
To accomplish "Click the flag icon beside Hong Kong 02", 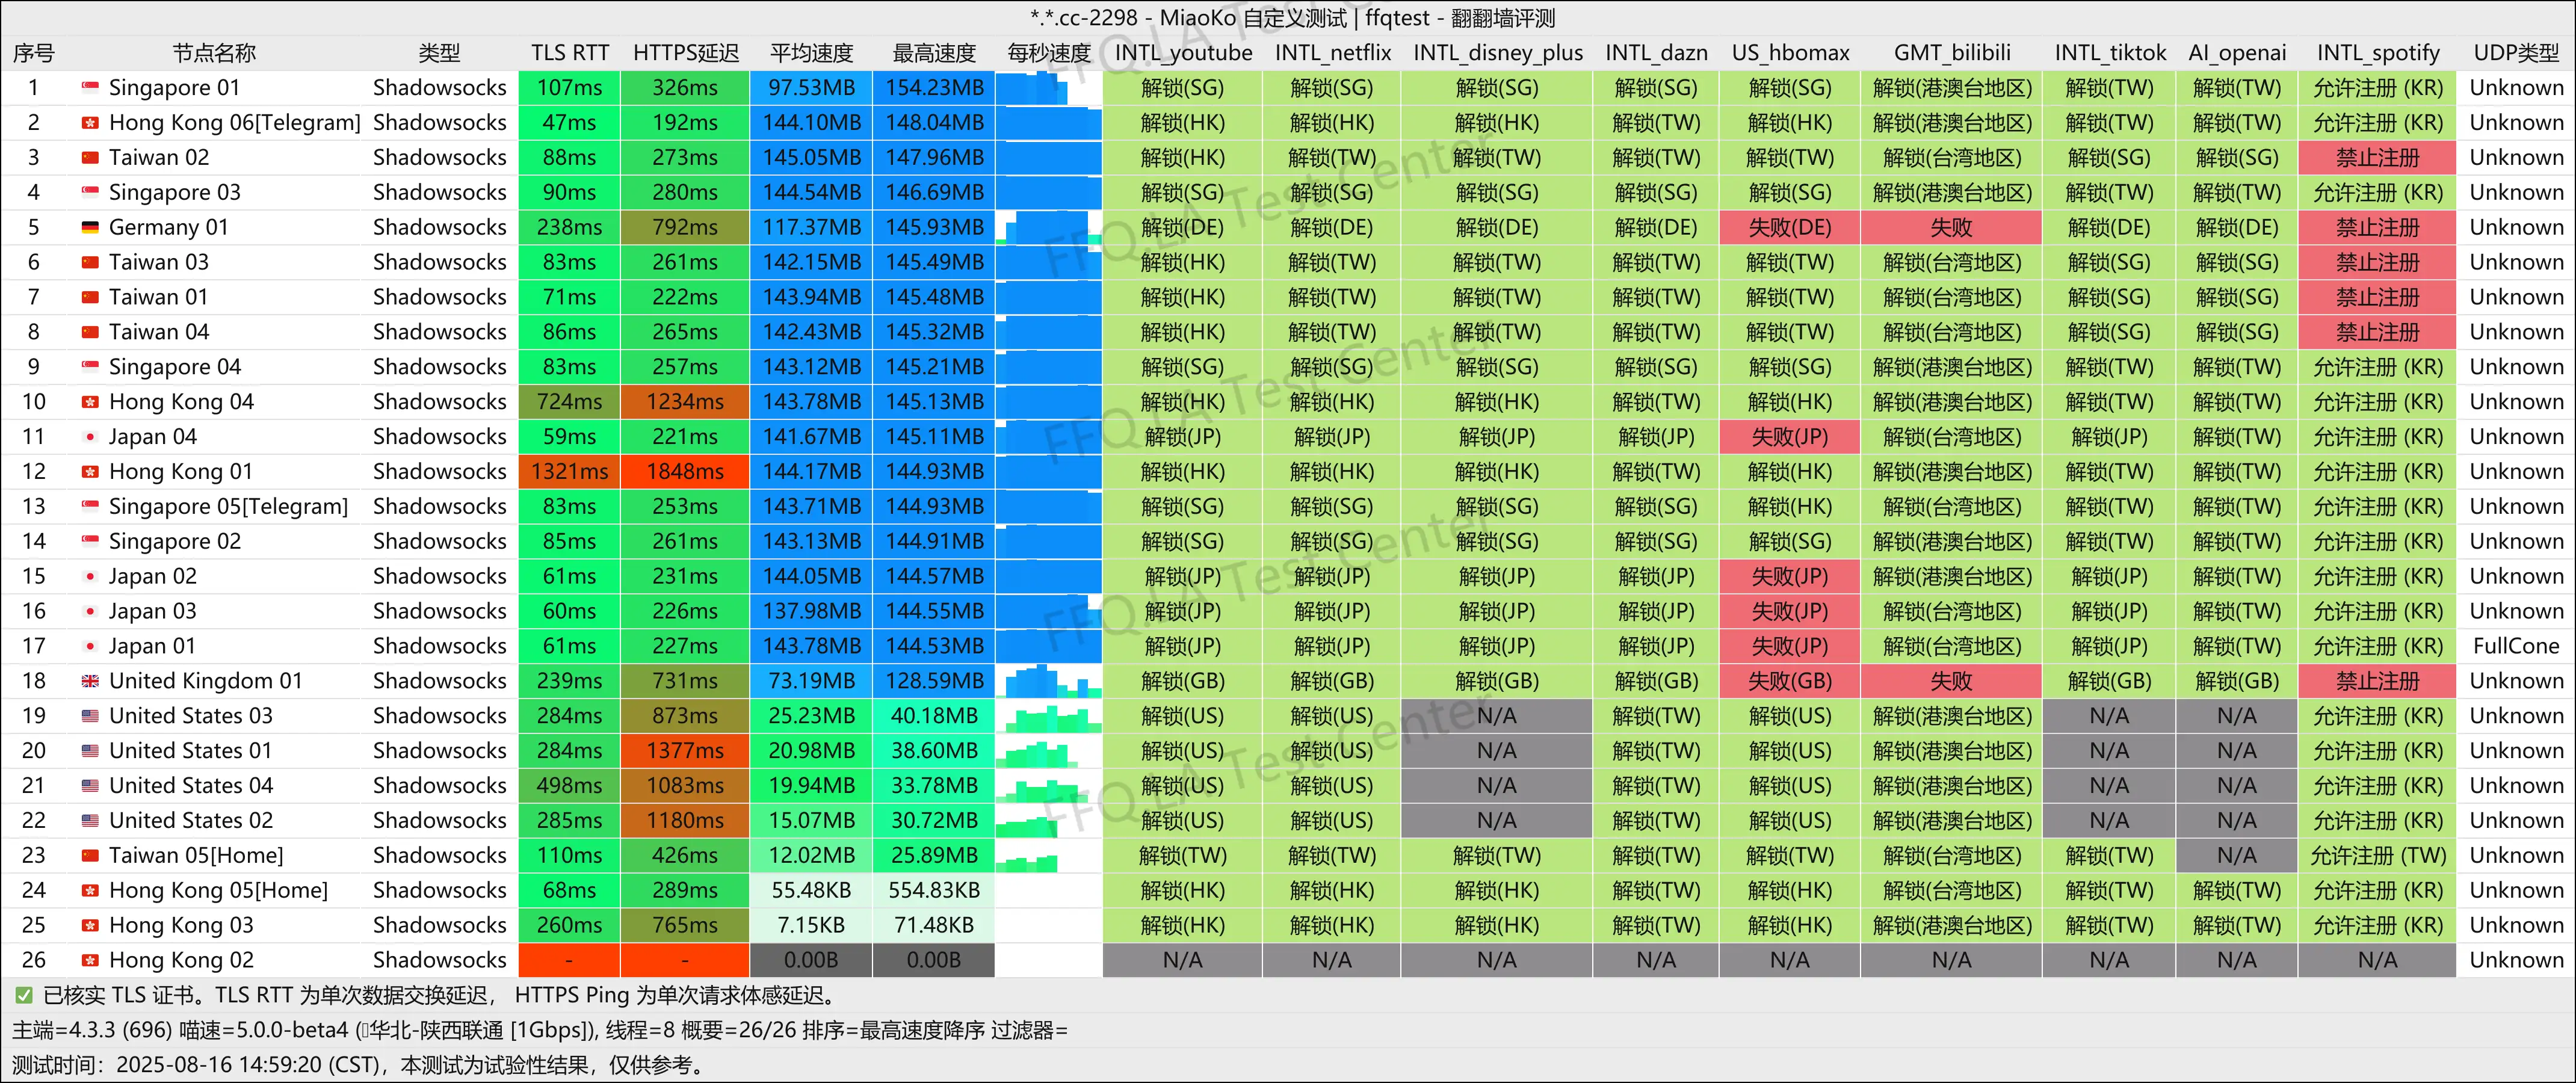I will coord(90,960).
